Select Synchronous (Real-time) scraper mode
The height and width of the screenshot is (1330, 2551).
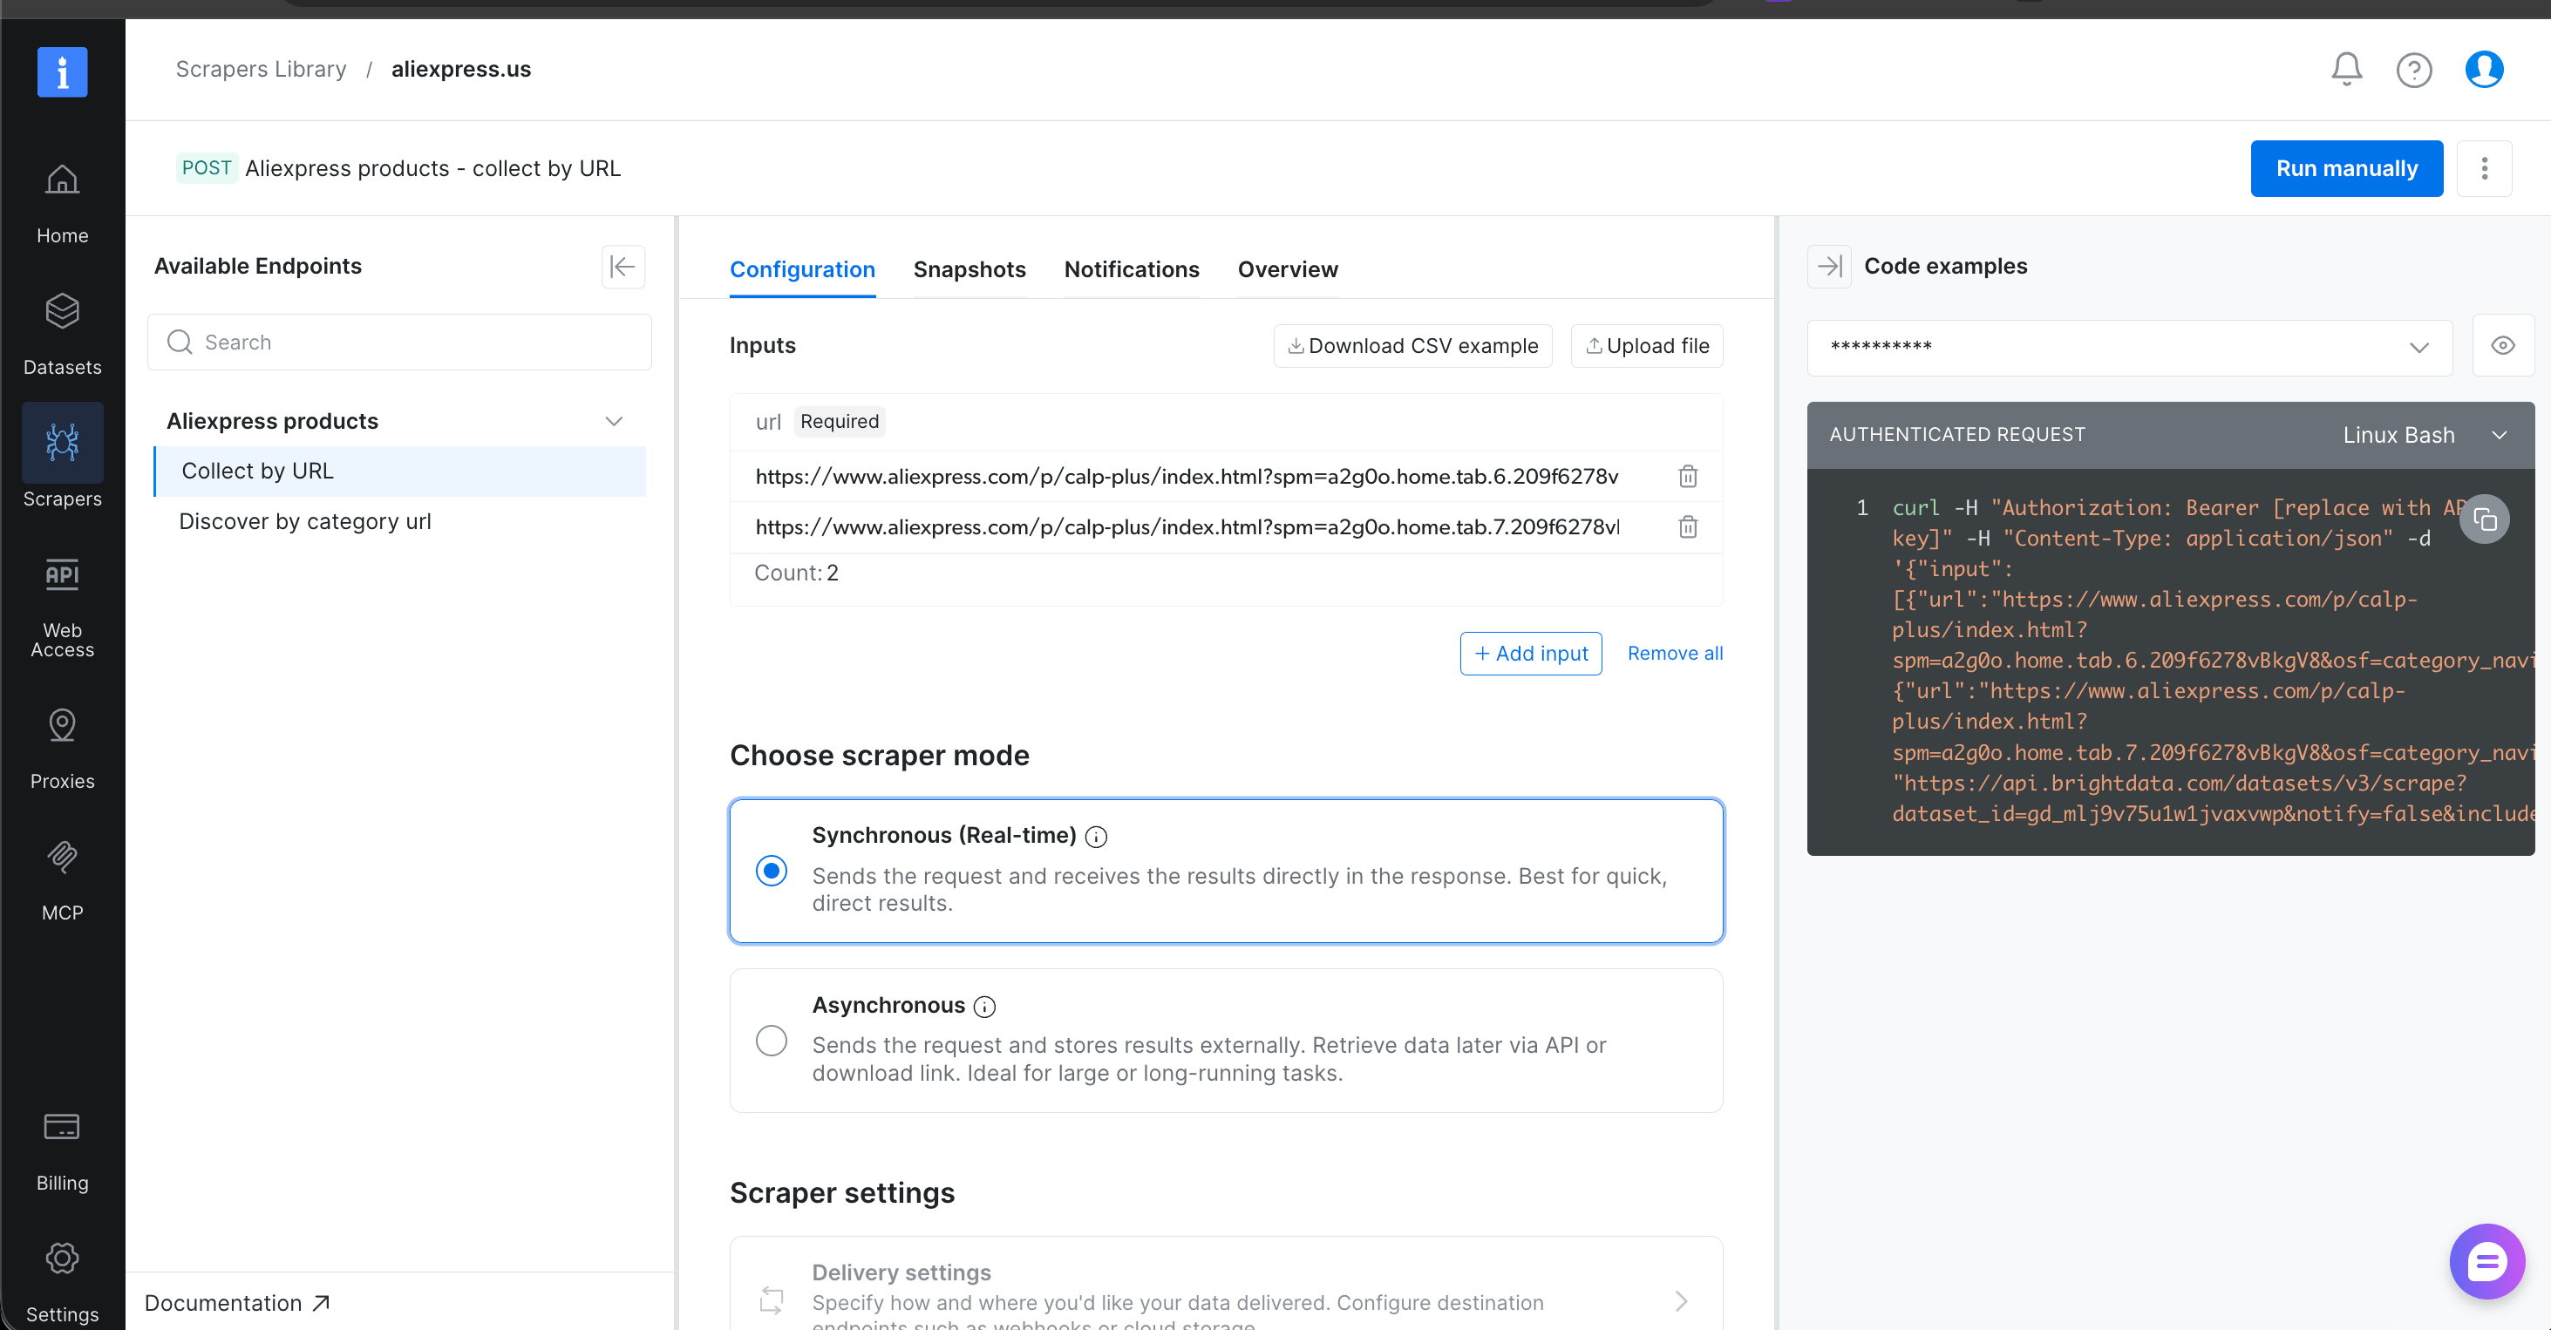coord(772,871)
